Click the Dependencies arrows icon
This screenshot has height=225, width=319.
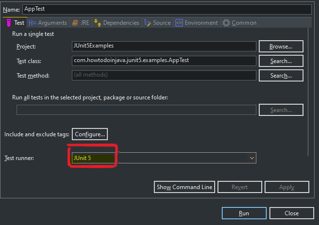tap(98, 23)
